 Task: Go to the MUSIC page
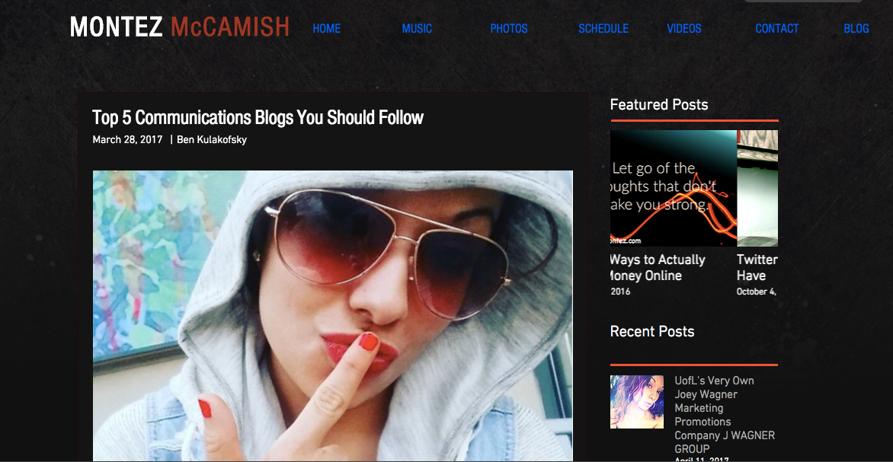(417, 28)
